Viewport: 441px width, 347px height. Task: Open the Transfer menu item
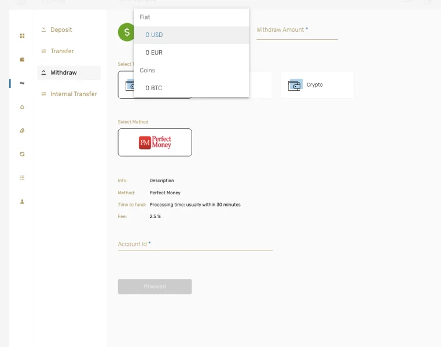coord(62,51)
